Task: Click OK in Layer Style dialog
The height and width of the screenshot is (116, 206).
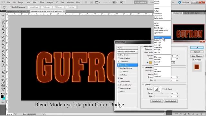Action: point(197,48)
